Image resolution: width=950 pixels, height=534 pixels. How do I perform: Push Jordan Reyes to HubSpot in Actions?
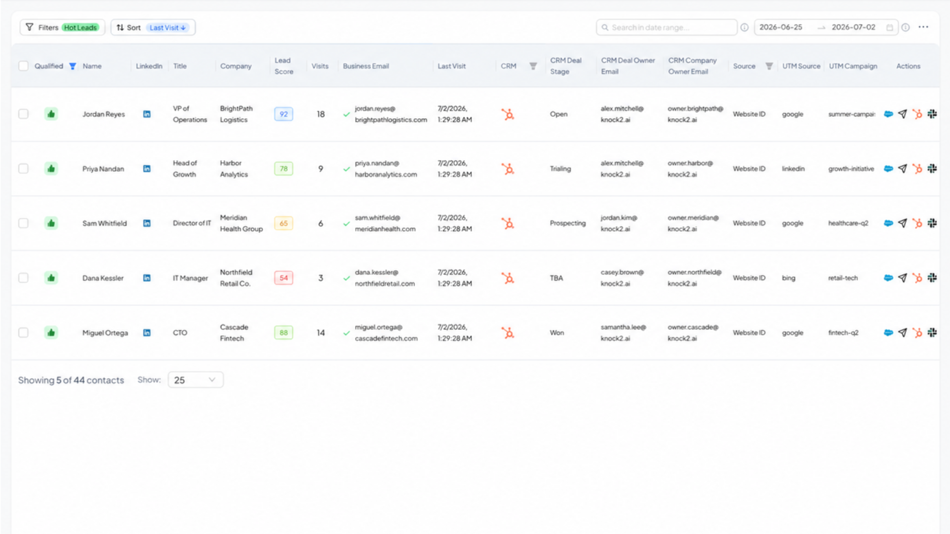tap(917, 114)
